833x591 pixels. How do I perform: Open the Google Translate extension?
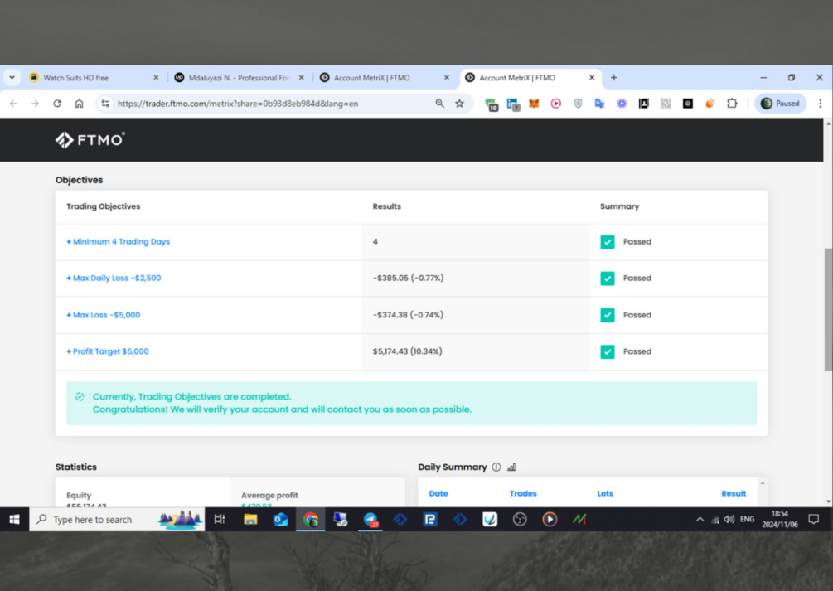pos(600,104)
